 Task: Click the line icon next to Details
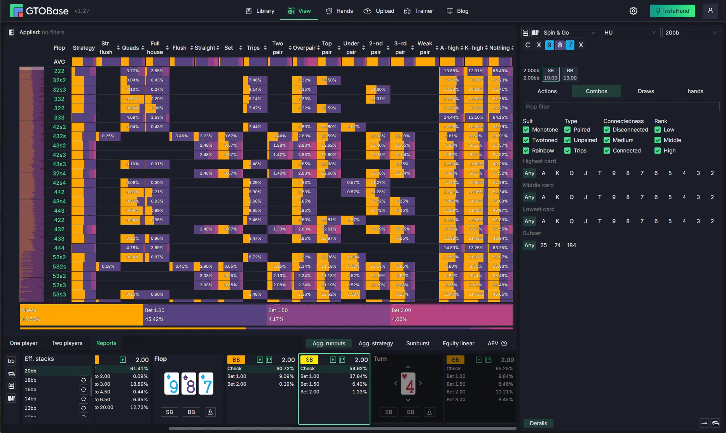[x=704, y=423]
